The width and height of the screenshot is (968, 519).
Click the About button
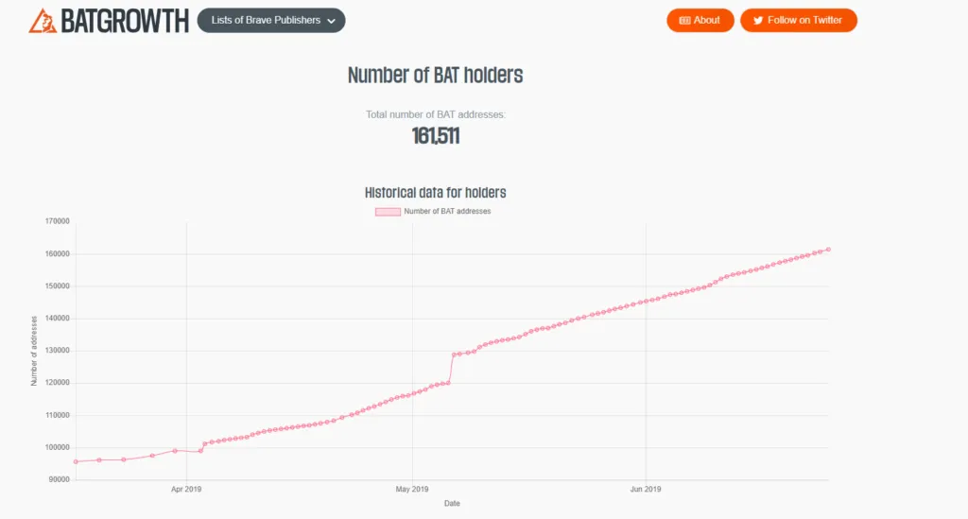click(700, 21)
